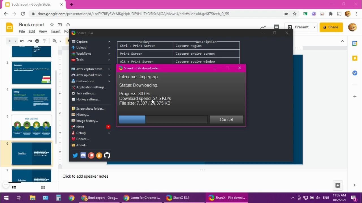Image resolution: width=362 pixels, height=203 pixels.
Task: Undo the last action in Slides
Action: [22, 41]
